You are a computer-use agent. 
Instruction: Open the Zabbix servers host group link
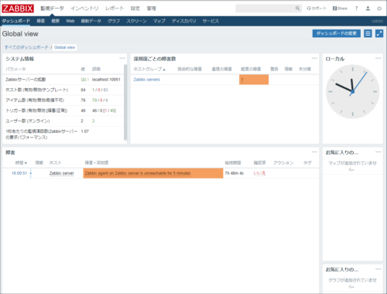pos(147,80)
